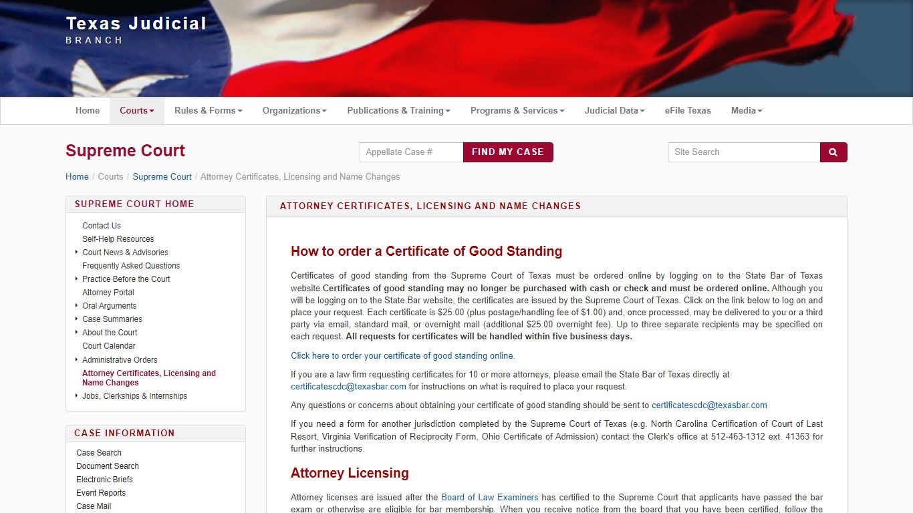Open Case Mail link
This screenshot has height=513, width=913.
[x=94, y=506]
